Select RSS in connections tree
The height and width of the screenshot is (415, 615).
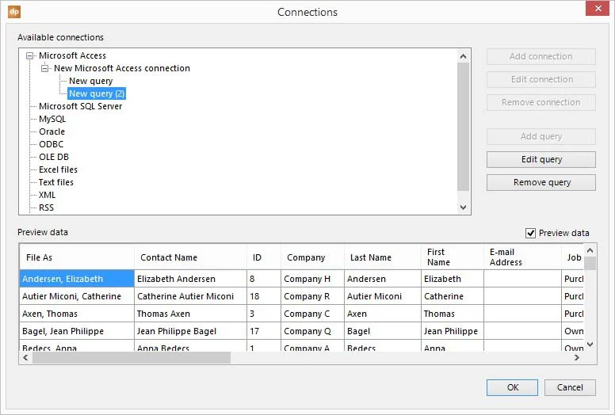46,207
